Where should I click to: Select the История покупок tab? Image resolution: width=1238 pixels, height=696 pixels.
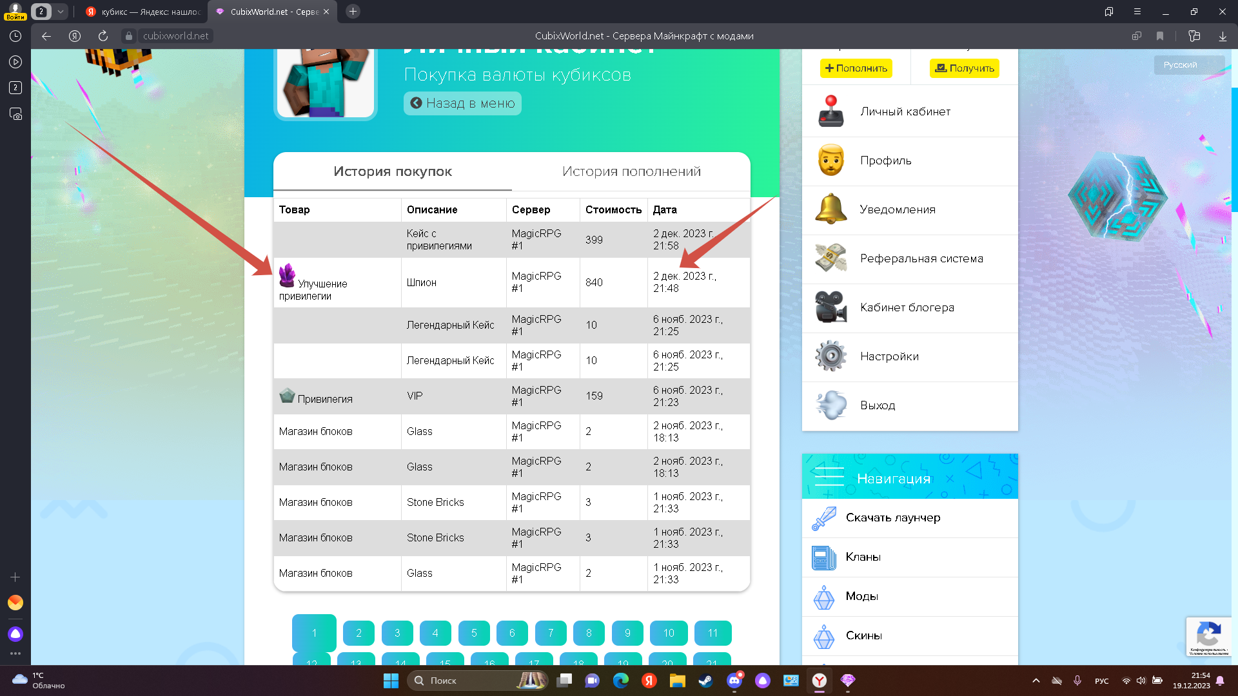(x=392, y=171)
